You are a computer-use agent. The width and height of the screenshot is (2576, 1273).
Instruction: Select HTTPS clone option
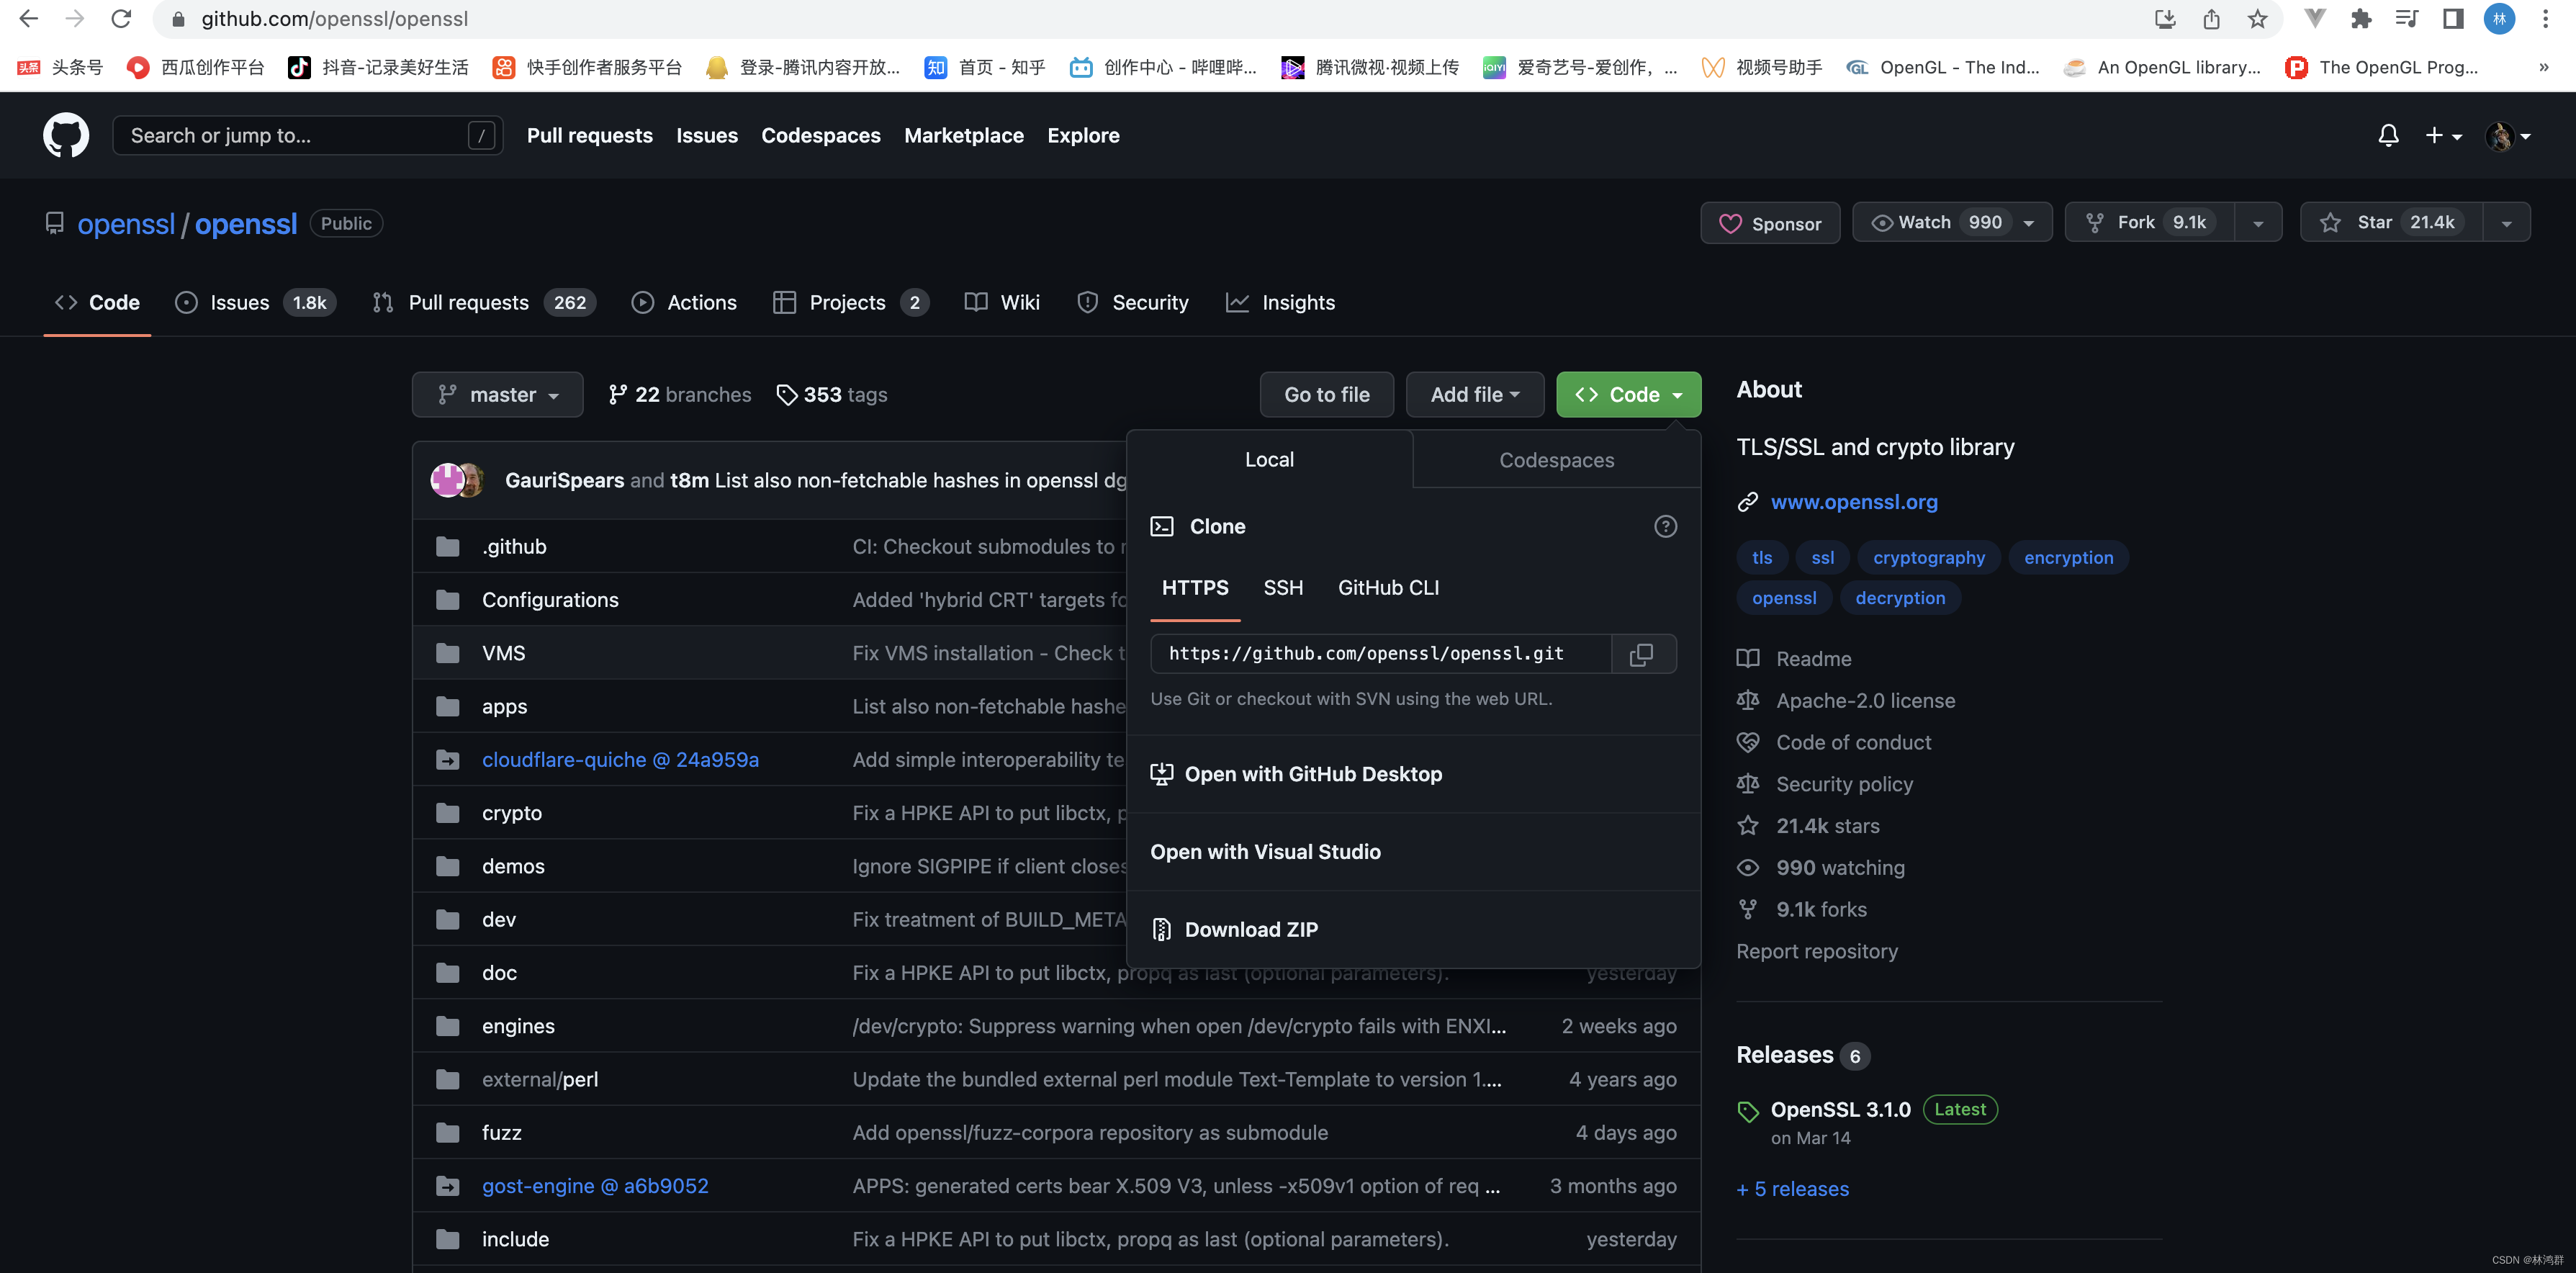[1195, 588]
